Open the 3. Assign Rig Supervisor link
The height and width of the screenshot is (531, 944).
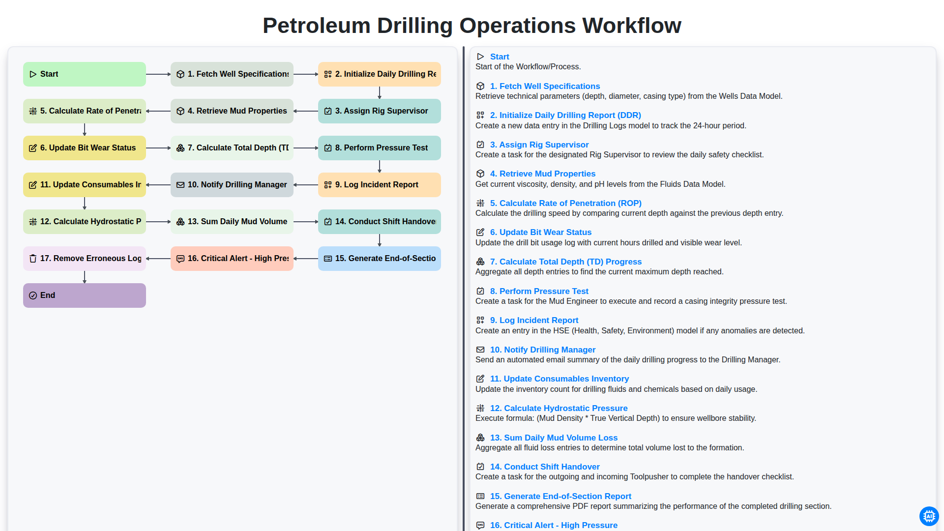click(539, 145)
